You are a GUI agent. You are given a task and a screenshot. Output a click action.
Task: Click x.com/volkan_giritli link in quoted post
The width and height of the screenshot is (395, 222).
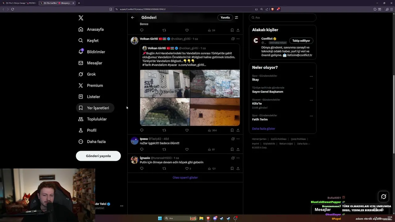192,65
